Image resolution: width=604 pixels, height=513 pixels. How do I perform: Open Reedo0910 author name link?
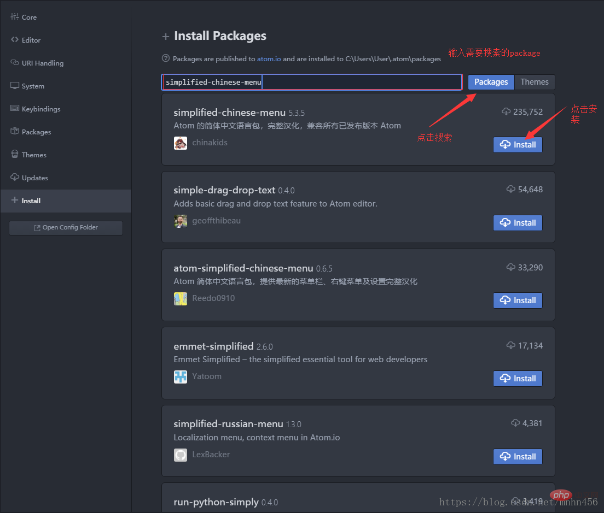[x=213, y=298]
